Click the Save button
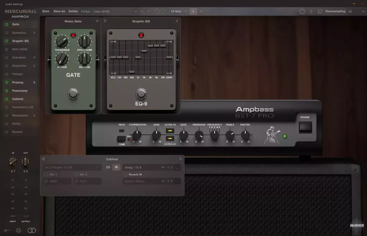The width and height of the screenshot is (367, 236). (46, 11)
